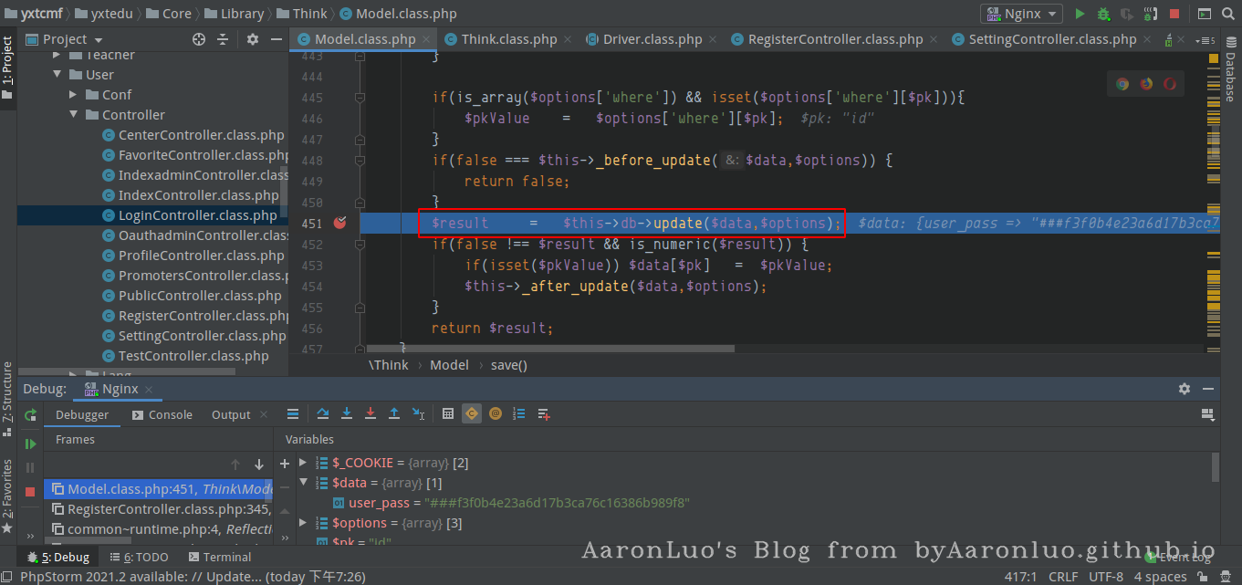Switch to the Driver.class.php editor tab

(x=652, y=39)
